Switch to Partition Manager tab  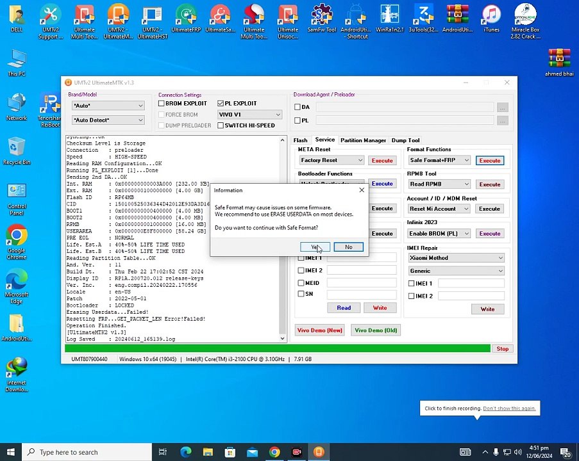pos(363,140)
